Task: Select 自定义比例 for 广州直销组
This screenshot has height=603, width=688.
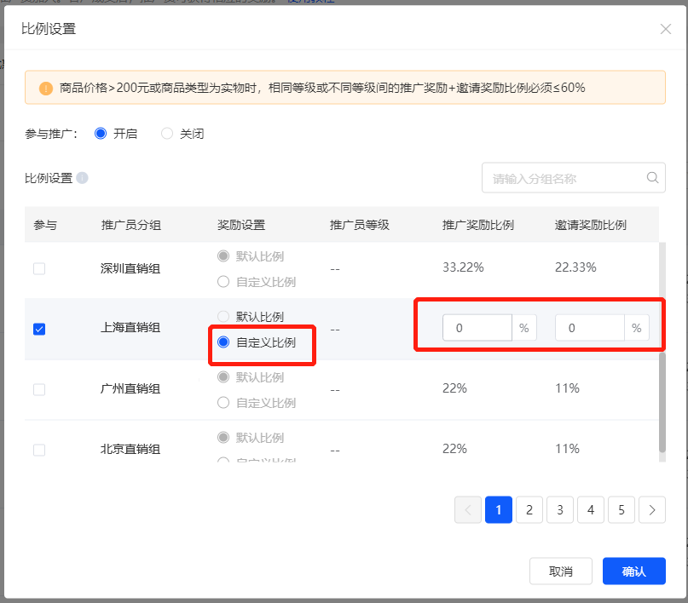Action: click(x=223, y=402)
